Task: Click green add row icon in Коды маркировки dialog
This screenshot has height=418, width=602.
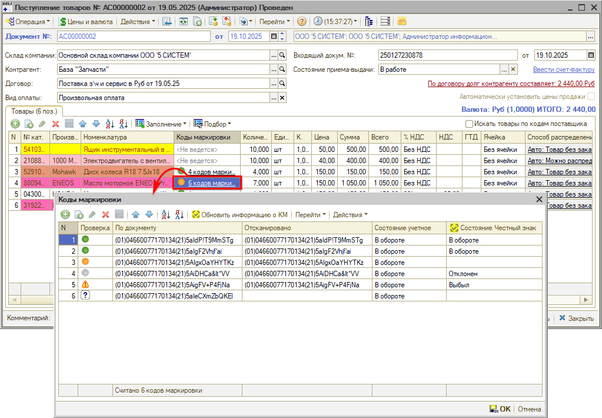Action: [x=65, y=215]
